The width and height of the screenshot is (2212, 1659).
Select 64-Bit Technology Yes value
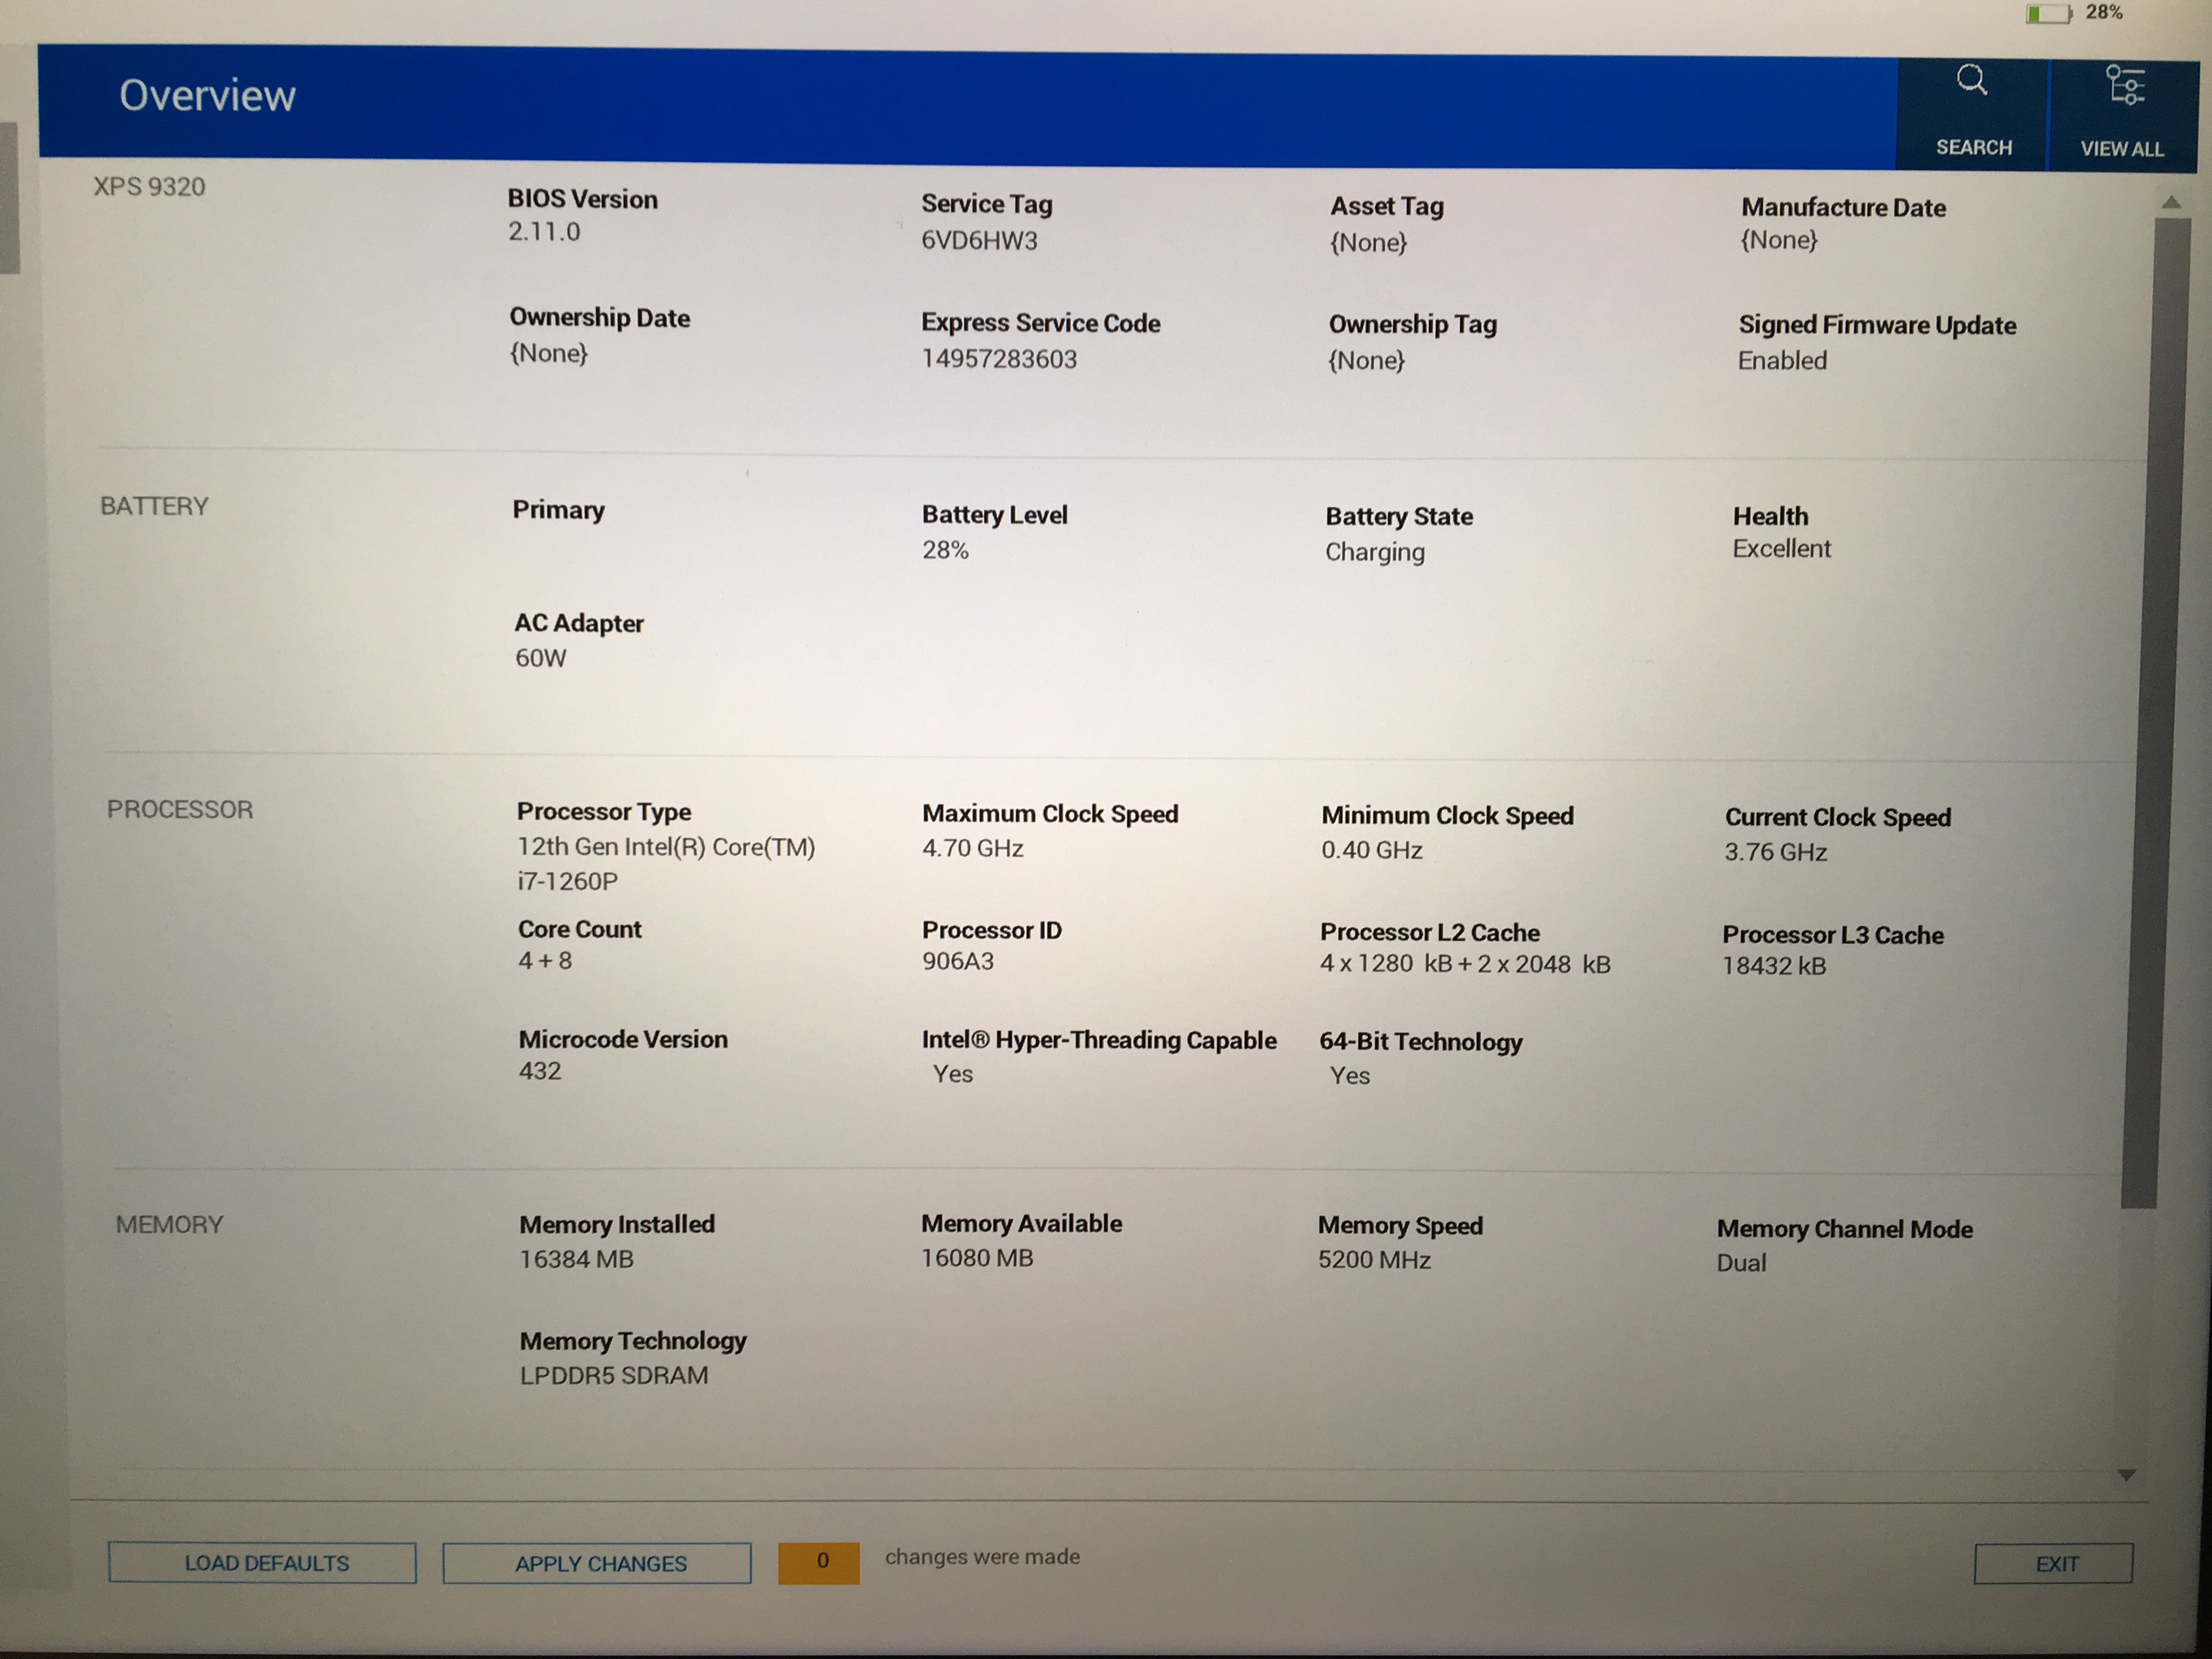pyautogui.click(x=1349, y=1076)
